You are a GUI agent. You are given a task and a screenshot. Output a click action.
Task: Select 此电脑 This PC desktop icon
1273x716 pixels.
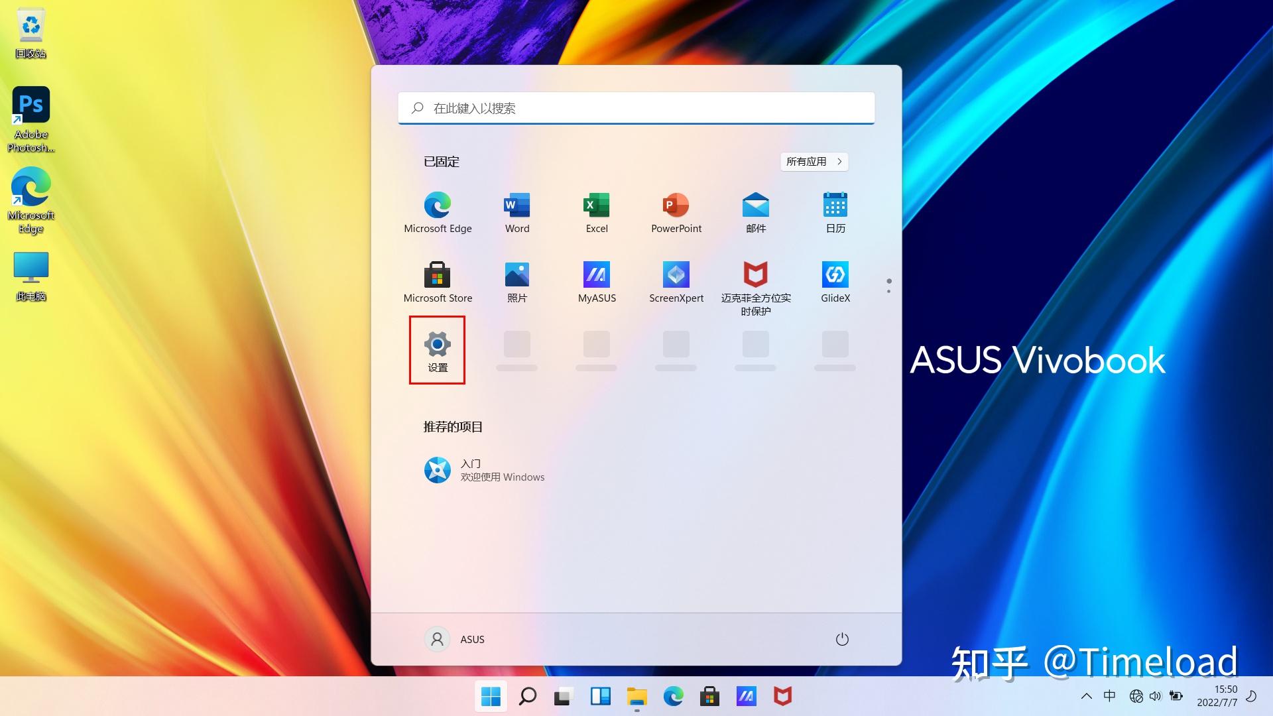coord(31,276)
